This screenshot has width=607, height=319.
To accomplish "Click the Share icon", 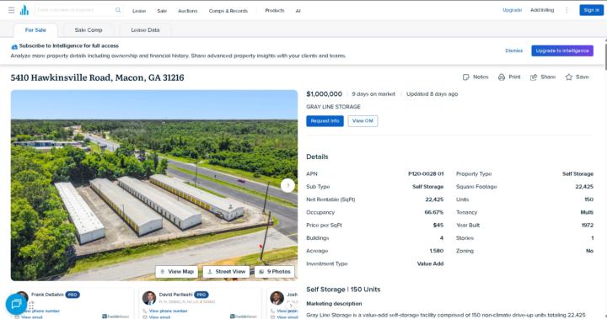I will click(x=534, y=77).
